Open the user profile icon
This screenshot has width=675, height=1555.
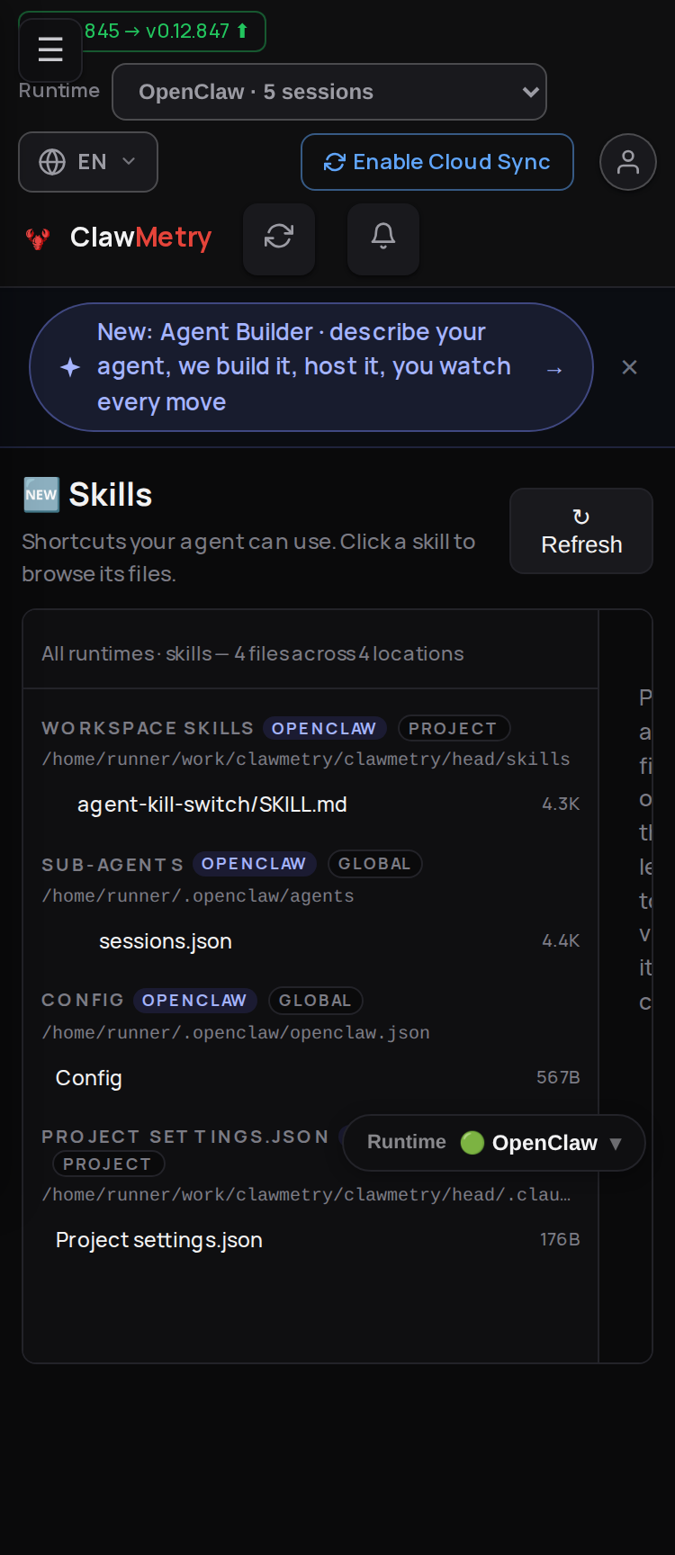tap(628, 162)
